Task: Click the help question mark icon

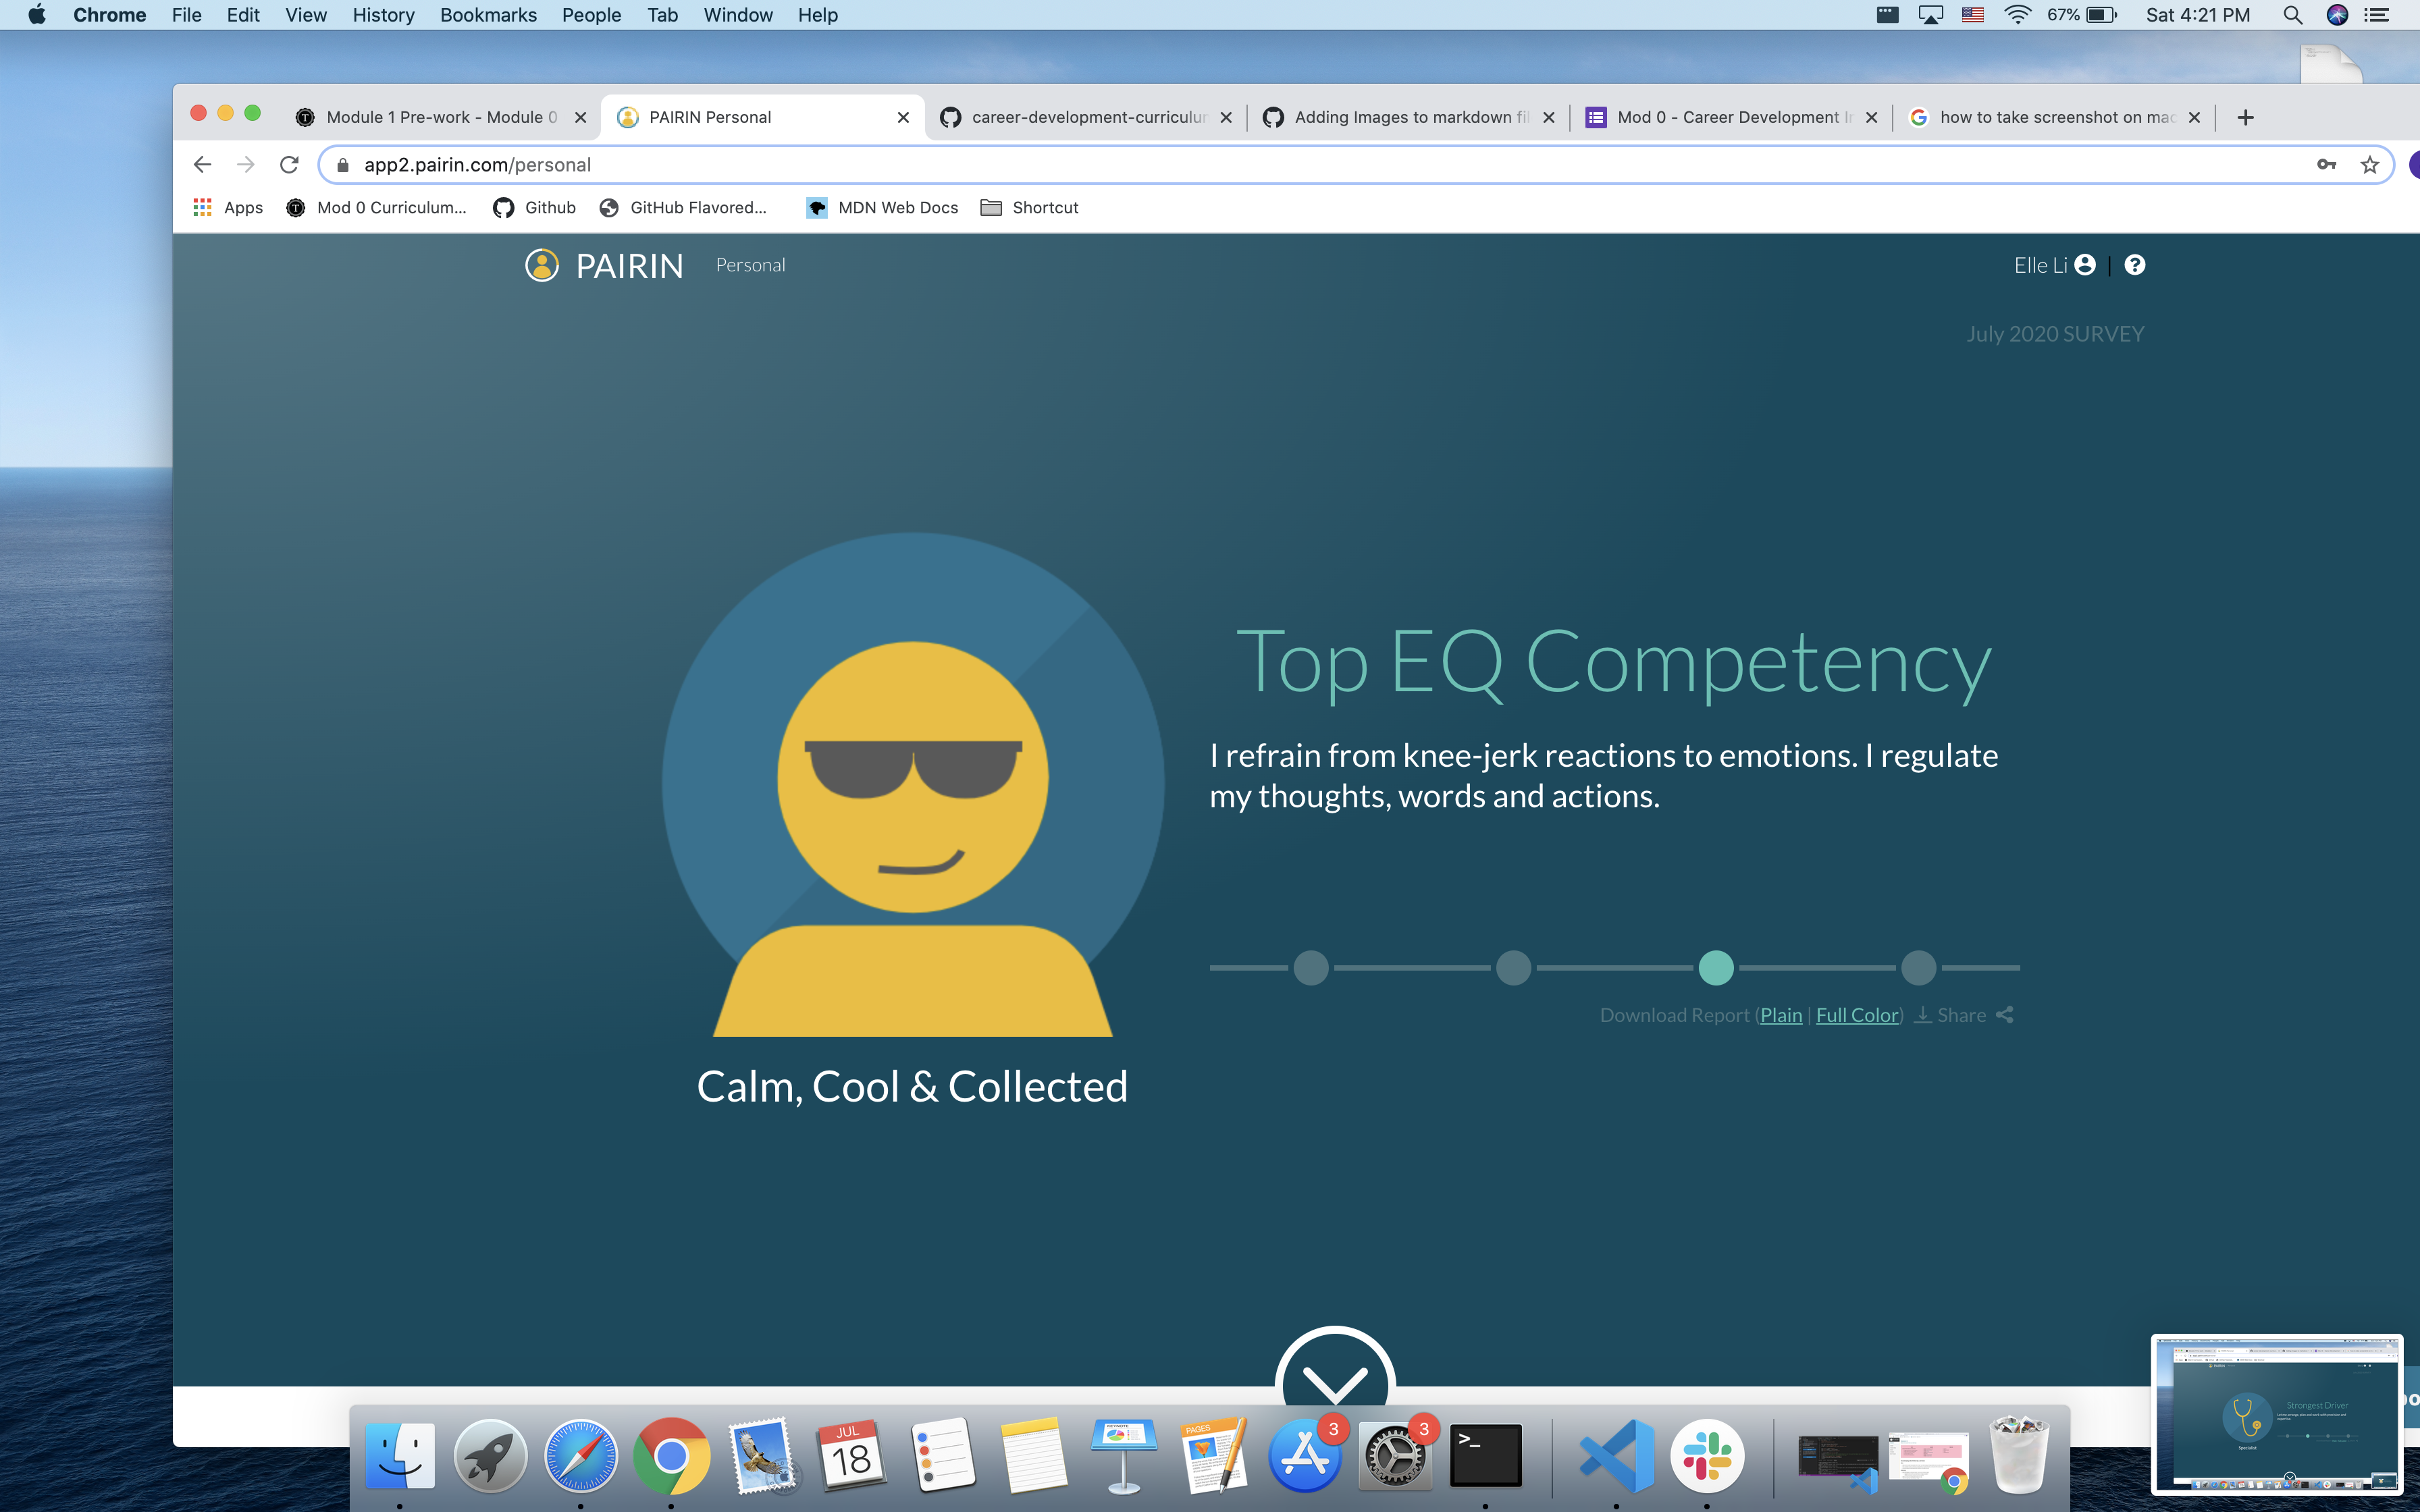Action: pos(2134,265)
